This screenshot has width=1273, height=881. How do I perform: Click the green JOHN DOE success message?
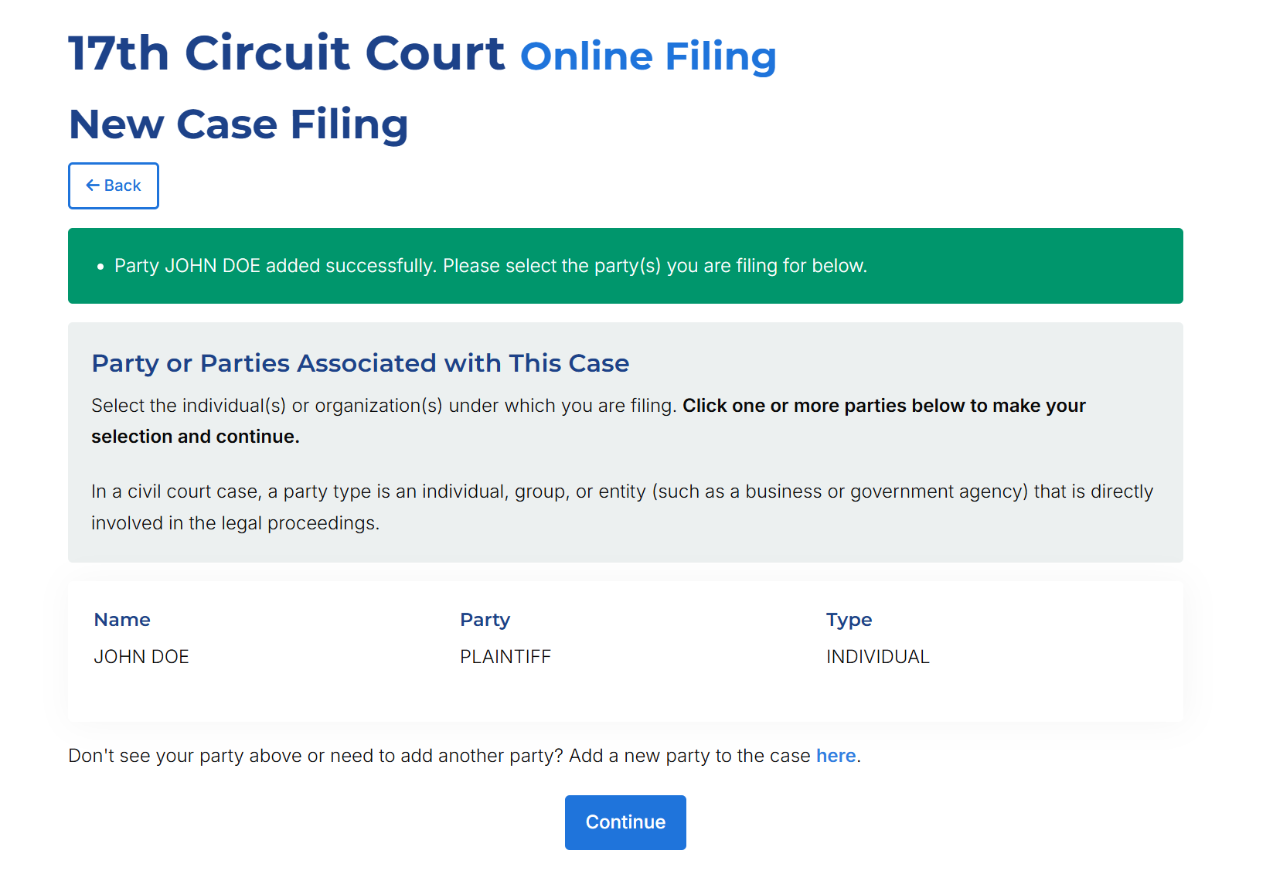click(490, 266)
